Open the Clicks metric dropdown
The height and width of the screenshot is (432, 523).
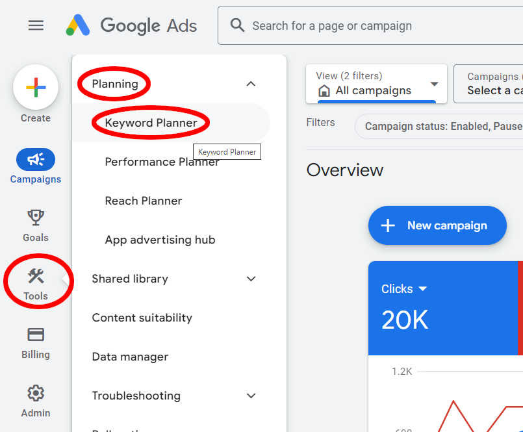click(x=404, y=289)
